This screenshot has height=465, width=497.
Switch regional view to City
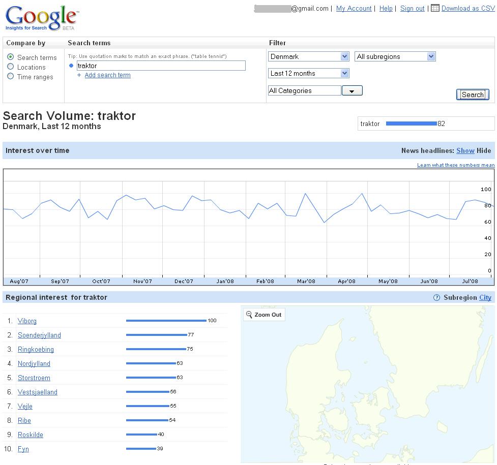pos(485,298)
